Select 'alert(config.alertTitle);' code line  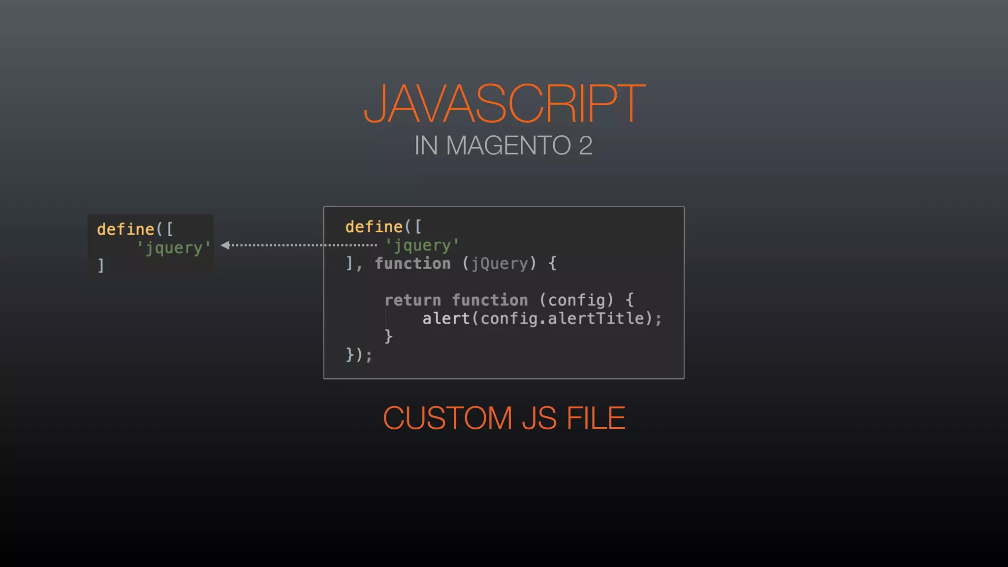(542, 318)
